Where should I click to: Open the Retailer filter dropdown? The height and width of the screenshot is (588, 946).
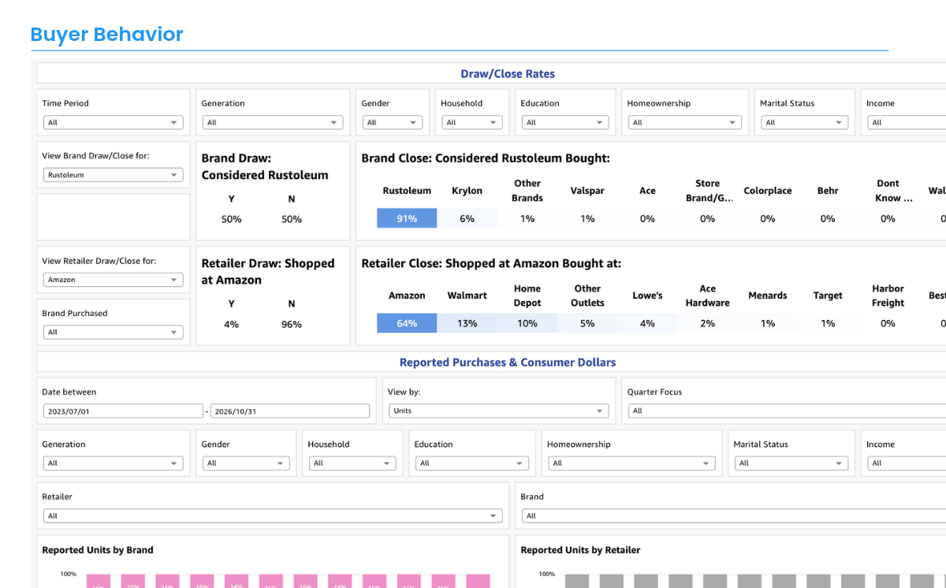tap(273, 515)
